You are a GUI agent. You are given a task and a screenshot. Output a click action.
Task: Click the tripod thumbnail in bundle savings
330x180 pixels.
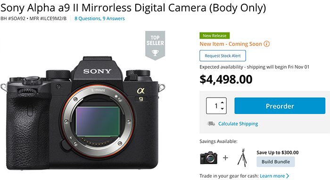click(242, 158)
